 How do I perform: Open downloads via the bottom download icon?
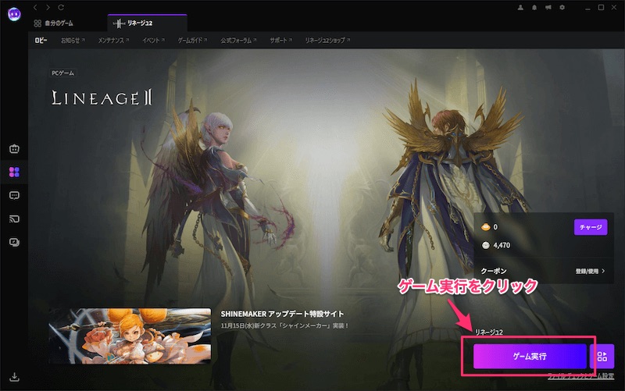point(14,377)
